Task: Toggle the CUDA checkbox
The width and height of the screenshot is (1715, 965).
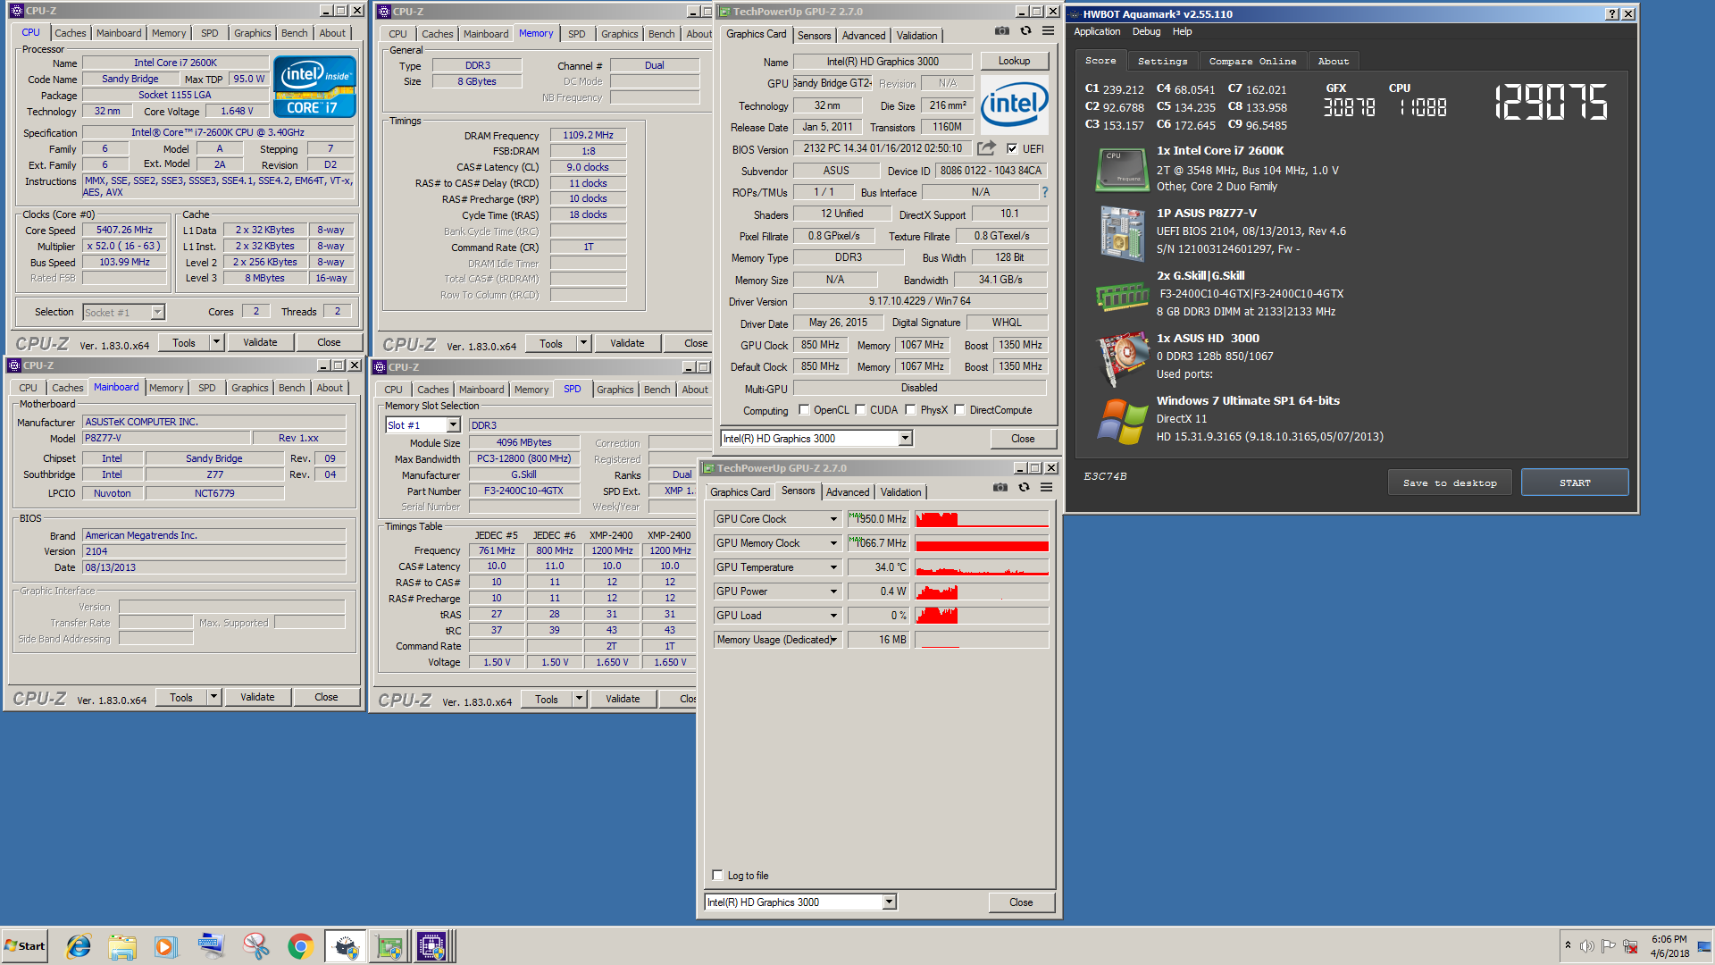Action: (x=860, y=410)
